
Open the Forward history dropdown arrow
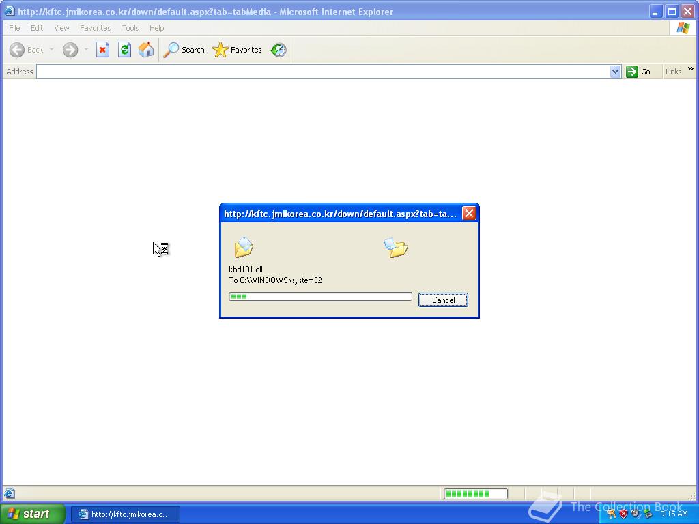(86, 50)
